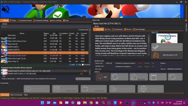The height and width of the screenshot is (106, 188).
Task: Open the Copy Queue side panel
Action: [186, 27]
